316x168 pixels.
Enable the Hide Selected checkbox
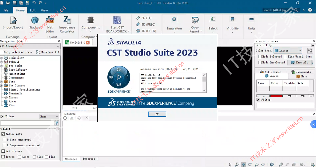coord(260,57)
